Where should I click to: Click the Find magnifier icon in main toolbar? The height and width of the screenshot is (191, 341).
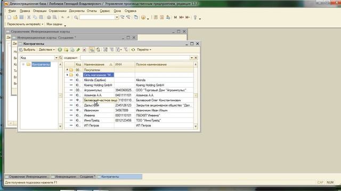click(x=76, y=18)
